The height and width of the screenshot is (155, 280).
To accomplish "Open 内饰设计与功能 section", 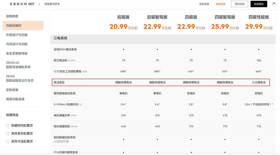I will (17, 44).
